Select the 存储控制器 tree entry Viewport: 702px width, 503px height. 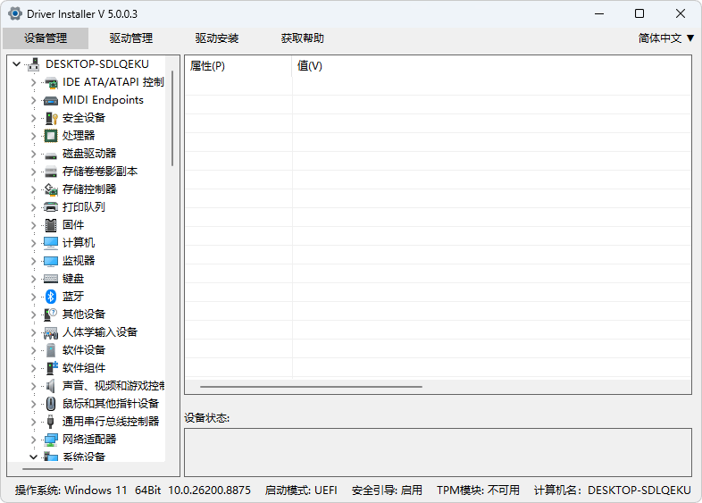point(89,189)
